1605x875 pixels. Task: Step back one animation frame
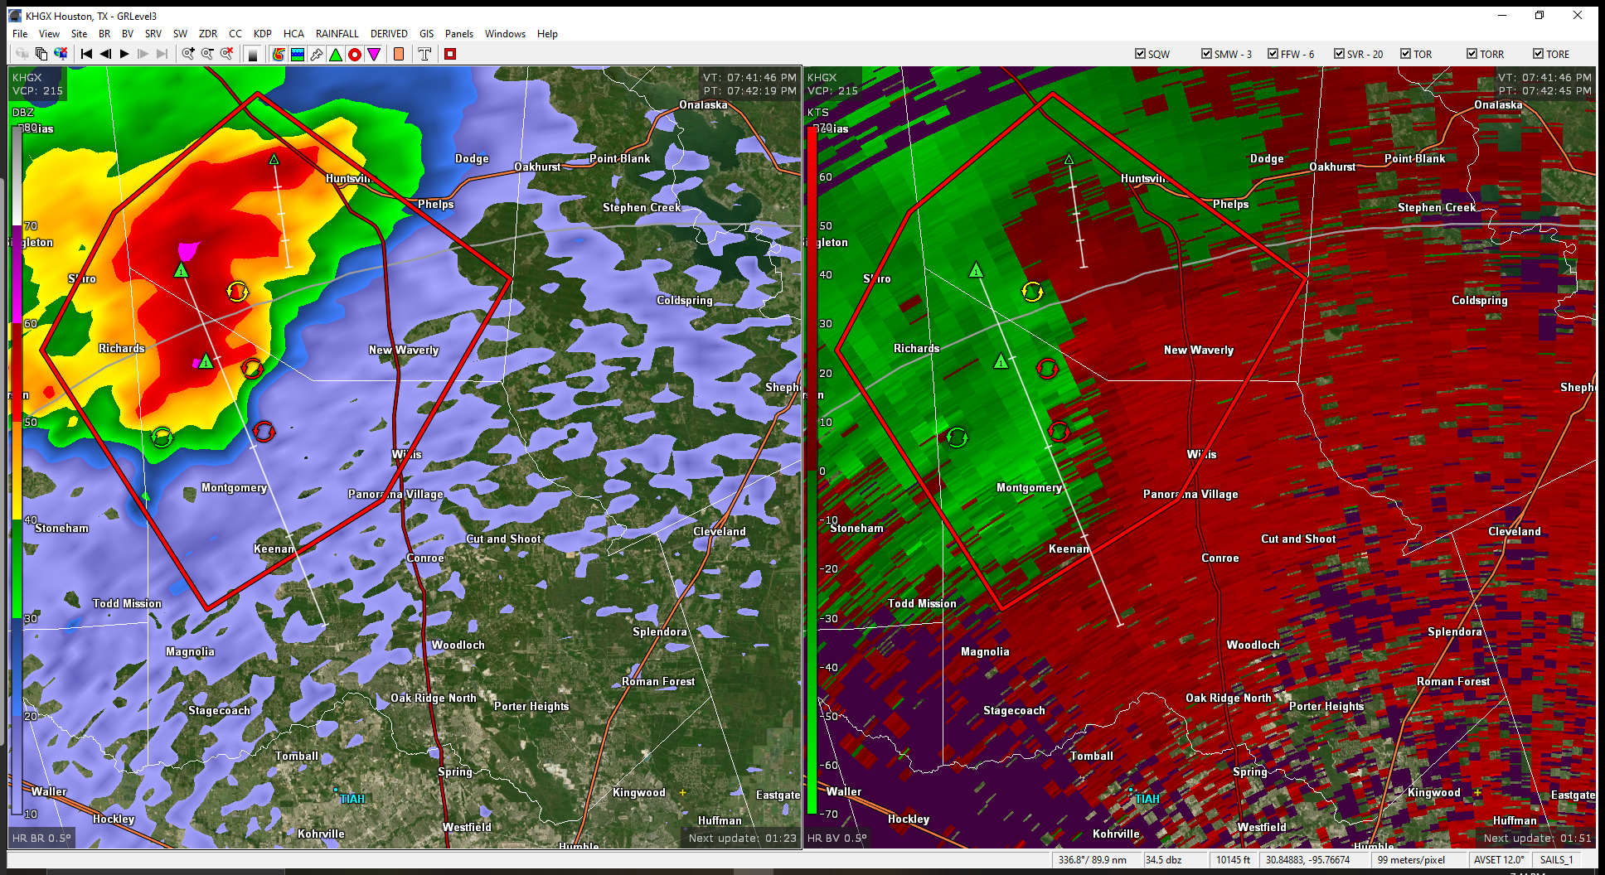point(105,54)
